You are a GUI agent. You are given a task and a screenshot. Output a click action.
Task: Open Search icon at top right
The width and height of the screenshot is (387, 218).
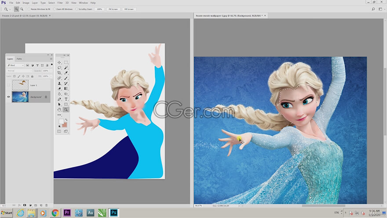point(373,9)
